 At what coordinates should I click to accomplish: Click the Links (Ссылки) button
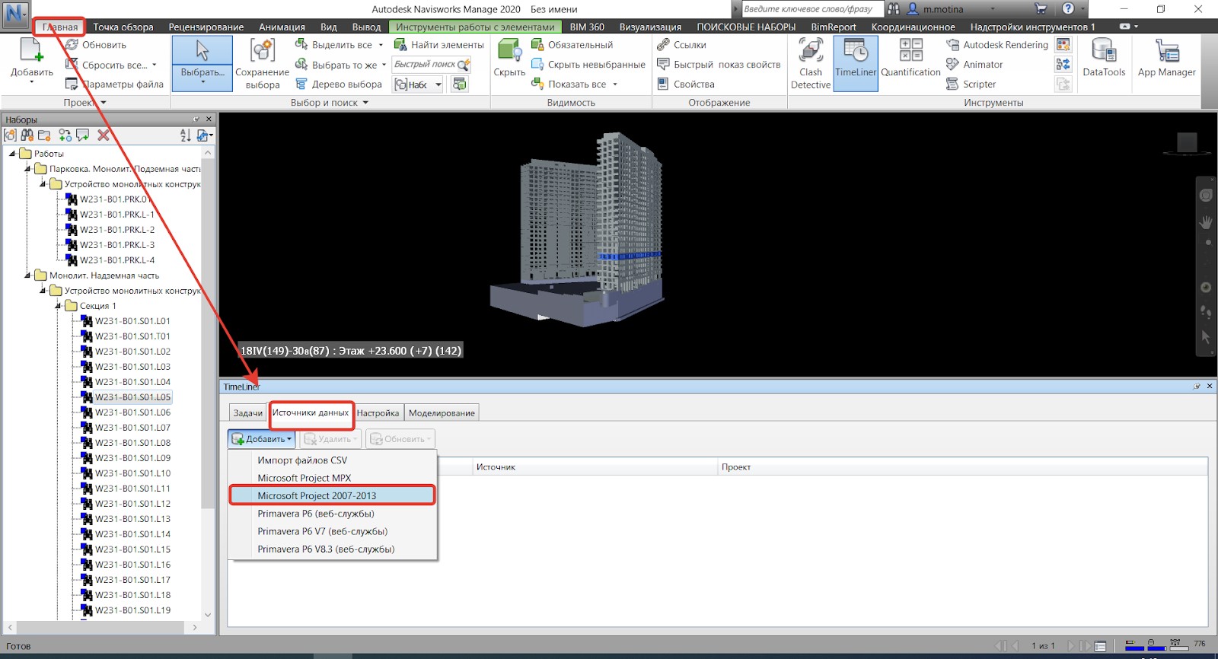[x=681, y=45]
